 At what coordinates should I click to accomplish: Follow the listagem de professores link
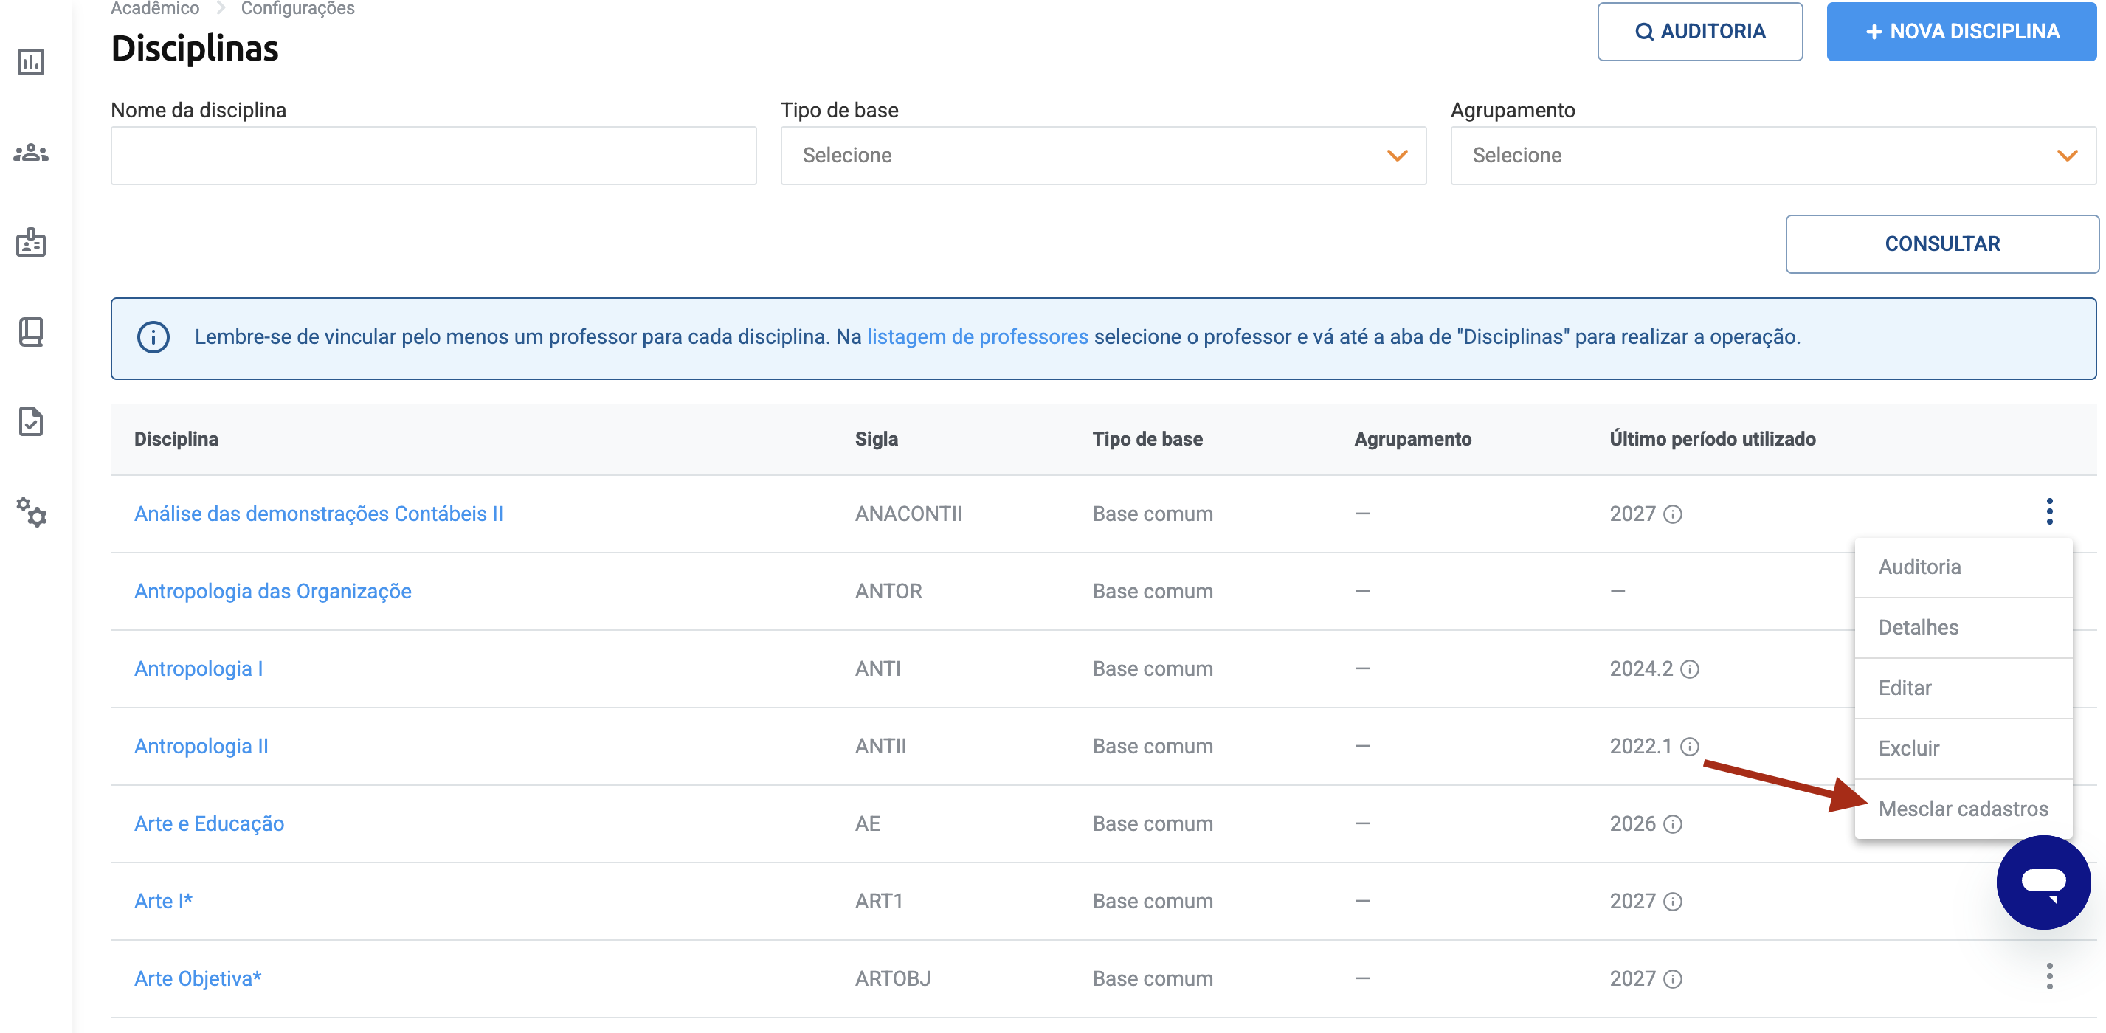coord(977,336)
